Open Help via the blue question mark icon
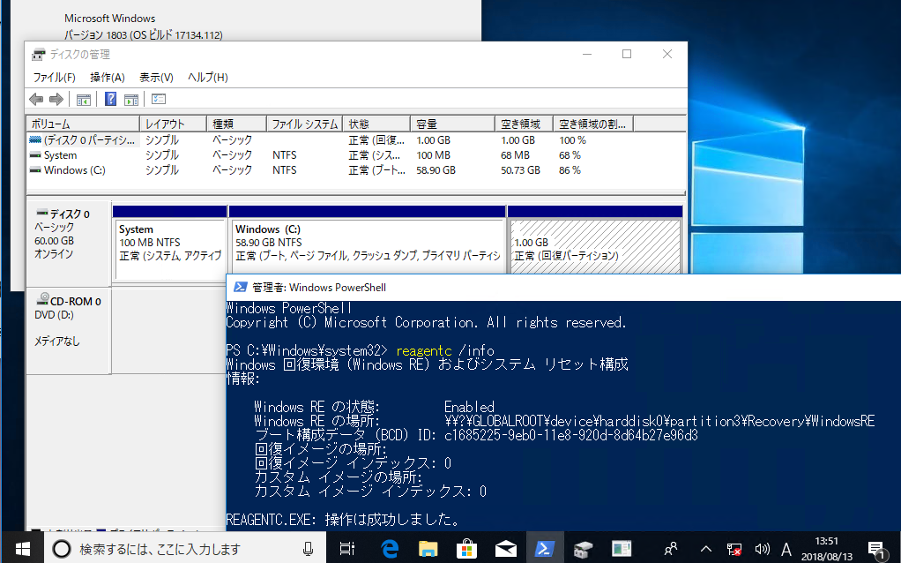 point(110,100)
